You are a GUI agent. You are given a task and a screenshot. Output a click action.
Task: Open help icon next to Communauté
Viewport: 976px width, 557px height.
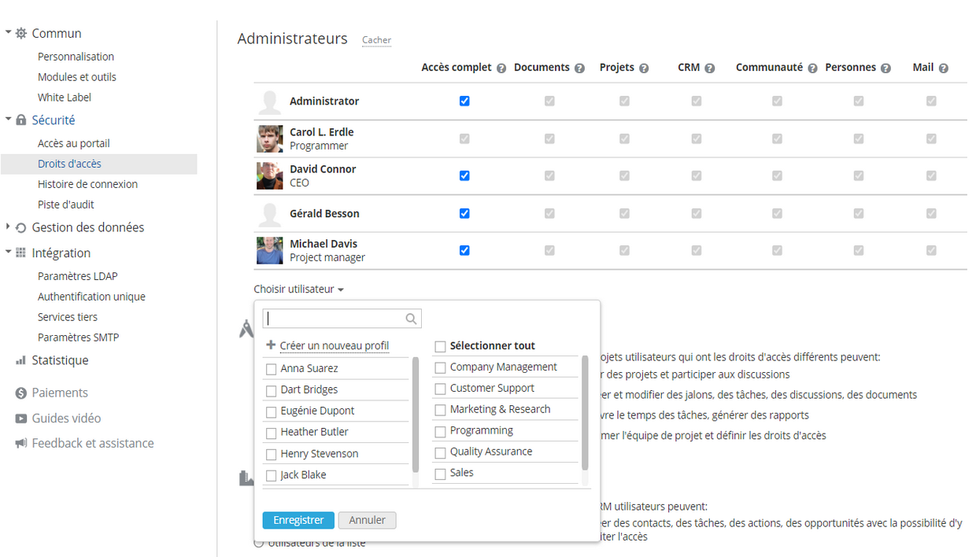coord(812,68)
